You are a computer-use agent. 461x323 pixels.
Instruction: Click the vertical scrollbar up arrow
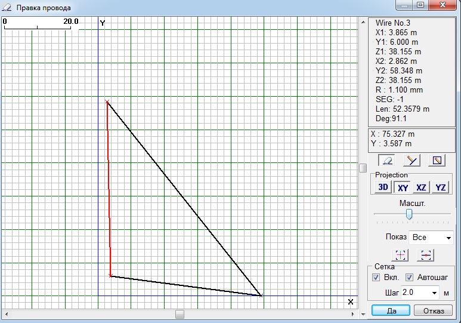[363, 22]
